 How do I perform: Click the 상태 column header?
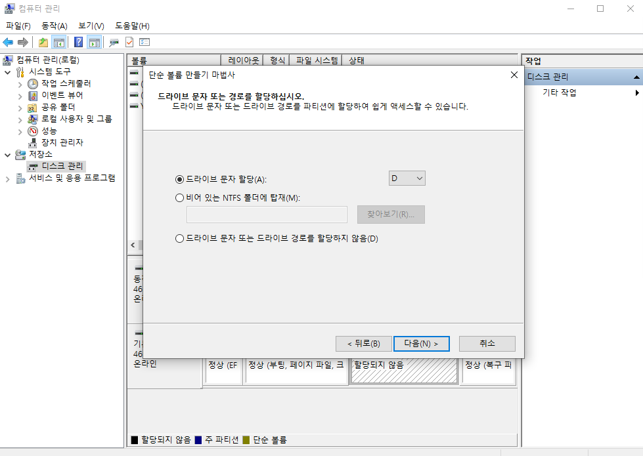click(430, 60)
